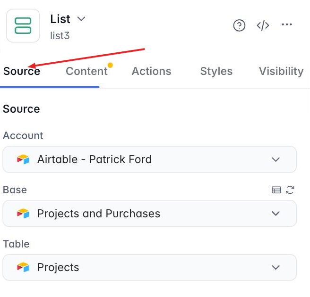Open the three-dot more options menu

[287, 25]
